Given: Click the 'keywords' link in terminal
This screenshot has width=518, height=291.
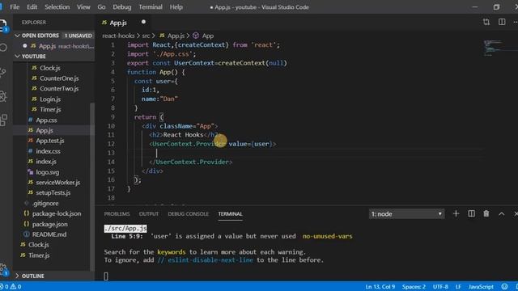Looking at the screenshot, I should pyautogui.click(x=171, y=251).
